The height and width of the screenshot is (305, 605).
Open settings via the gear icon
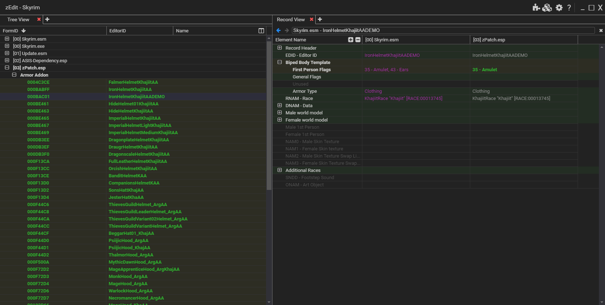click(559, 8)
